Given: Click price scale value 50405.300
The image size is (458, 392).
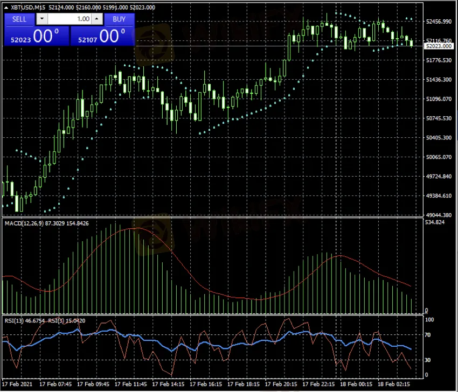Looking at the screenshot, I should [x=439, y=137].
